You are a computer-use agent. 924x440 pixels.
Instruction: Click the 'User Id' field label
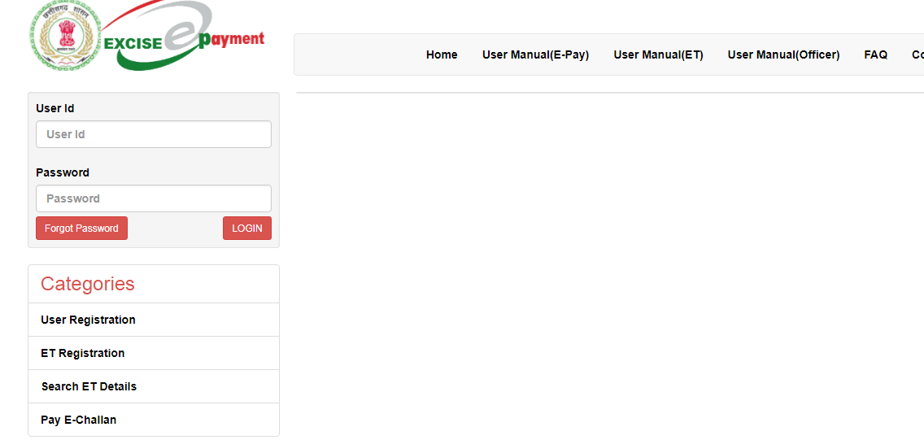pos(55,108)
